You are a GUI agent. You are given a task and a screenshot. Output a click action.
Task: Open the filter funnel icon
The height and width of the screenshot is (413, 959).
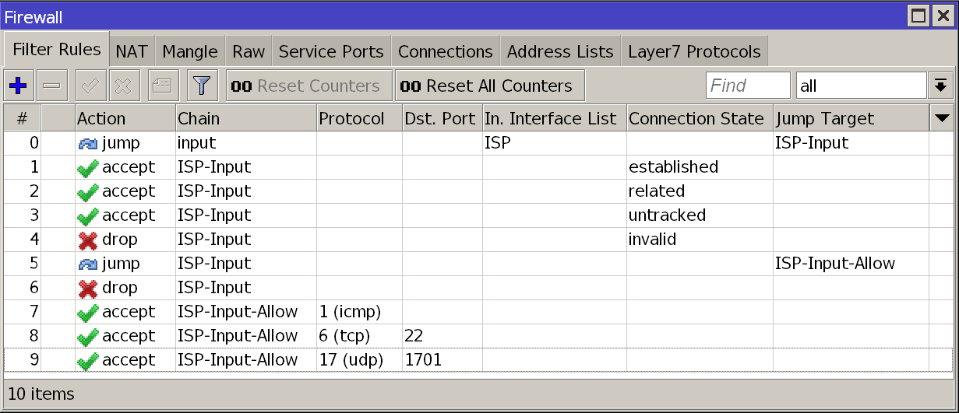point(202,86)
